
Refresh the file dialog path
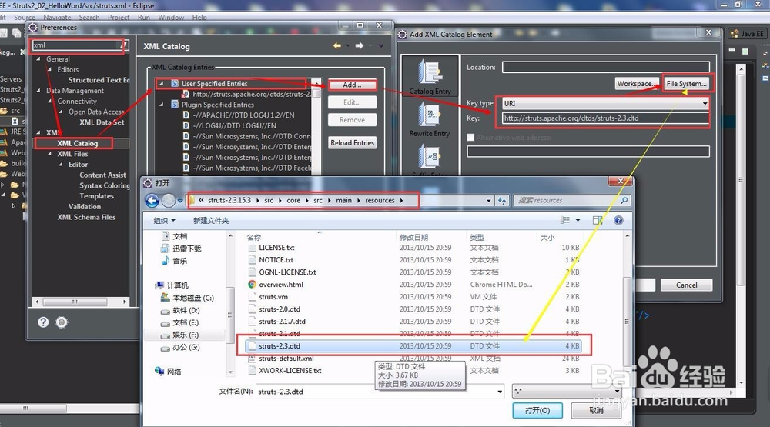pos(502,200)
